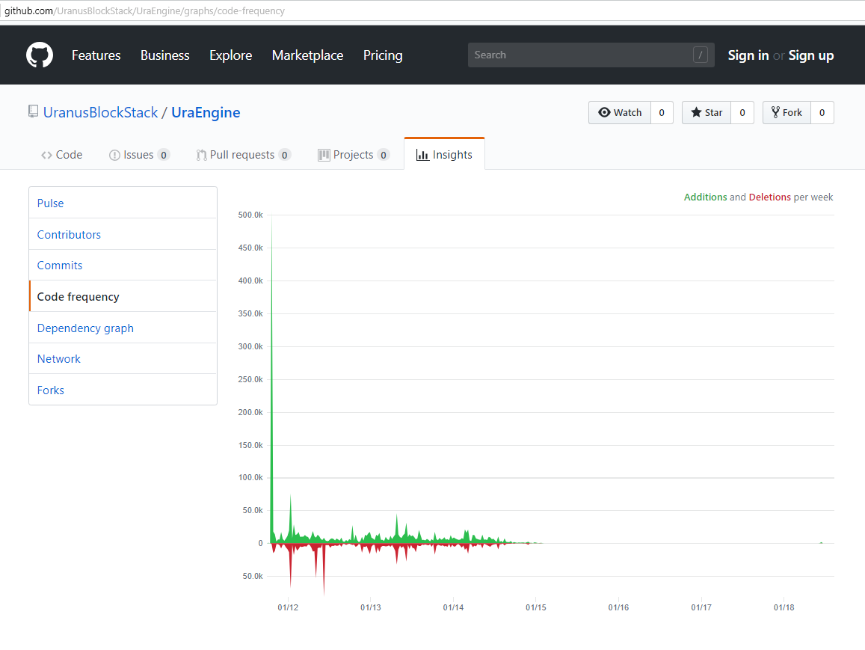Go to Explore in the header
865x650 pixels.
230,55
